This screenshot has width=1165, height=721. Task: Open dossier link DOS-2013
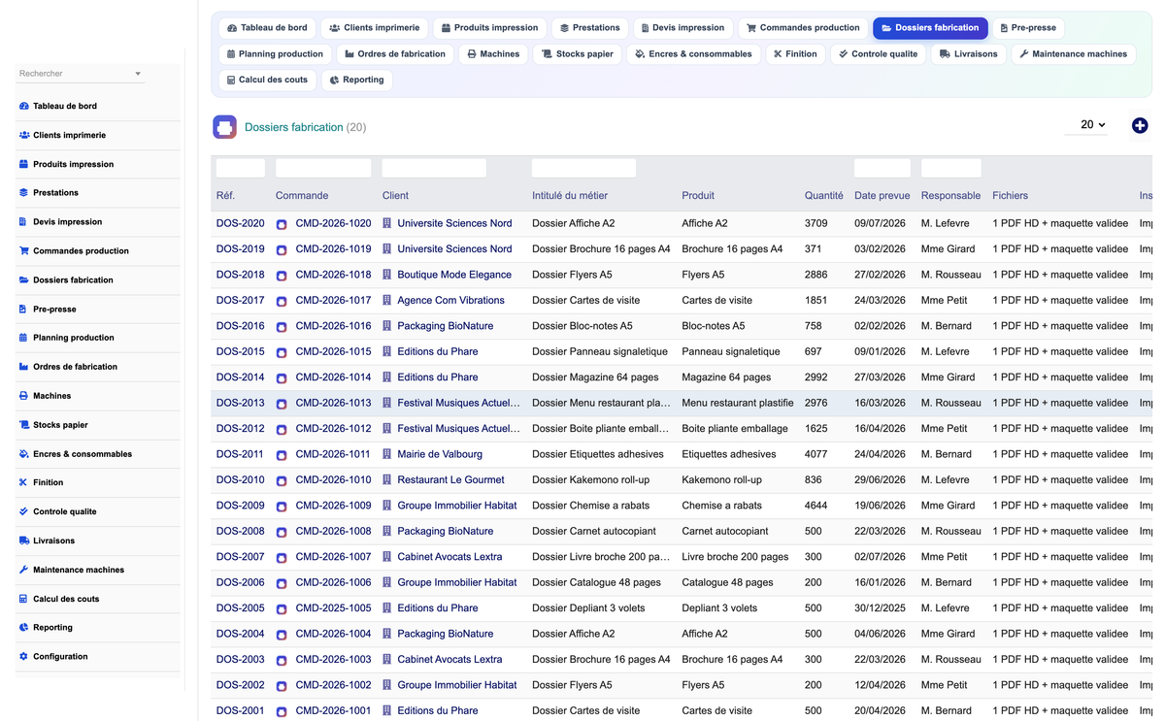click(240, 403)
